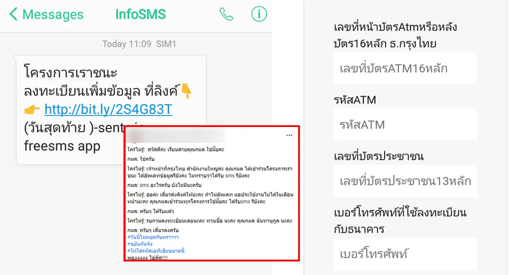Screen dimensions: 527x275
Task: Click the 13-digit citizen ID field
Action: click(x=405, y=181)
